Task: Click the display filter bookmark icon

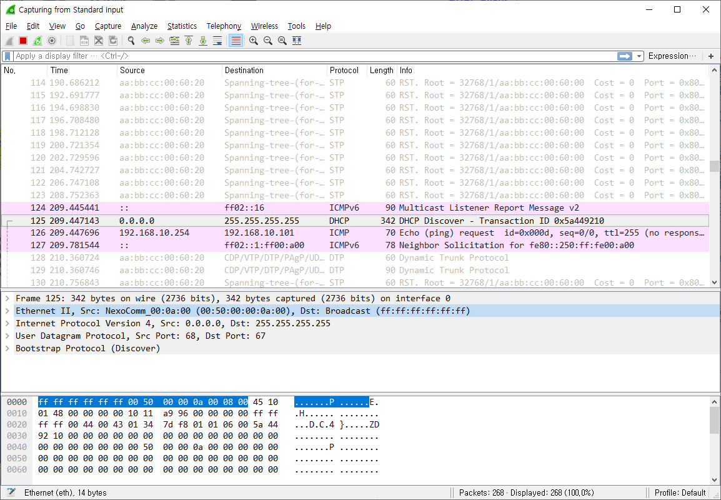Action: click(7, 56)
